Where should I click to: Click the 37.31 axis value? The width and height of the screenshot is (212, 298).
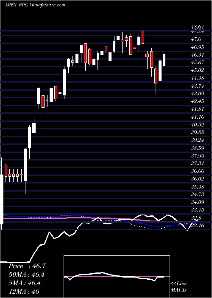(197, 163)
